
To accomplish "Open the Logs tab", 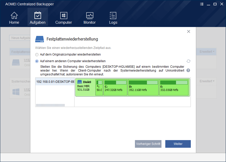I will pos(113,18).
